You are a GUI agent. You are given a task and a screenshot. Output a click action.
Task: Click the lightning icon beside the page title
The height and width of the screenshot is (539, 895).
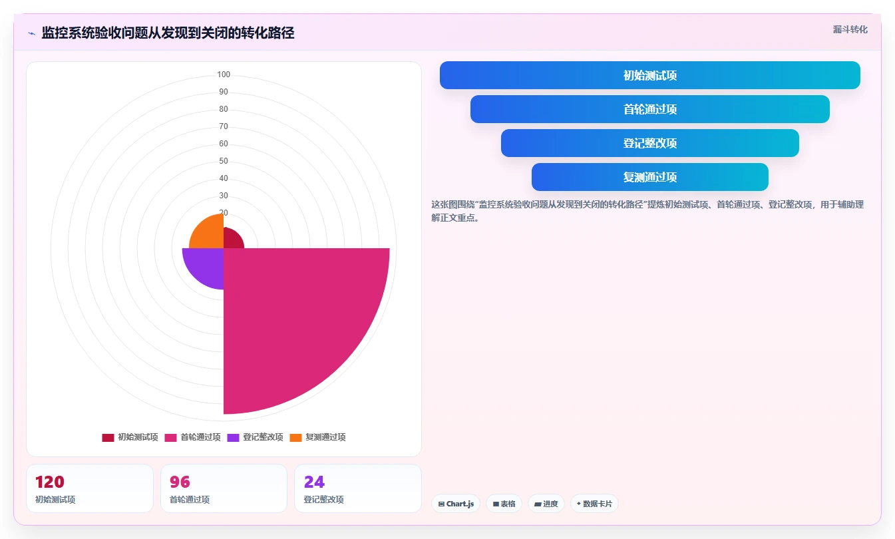tap(31, 33)
